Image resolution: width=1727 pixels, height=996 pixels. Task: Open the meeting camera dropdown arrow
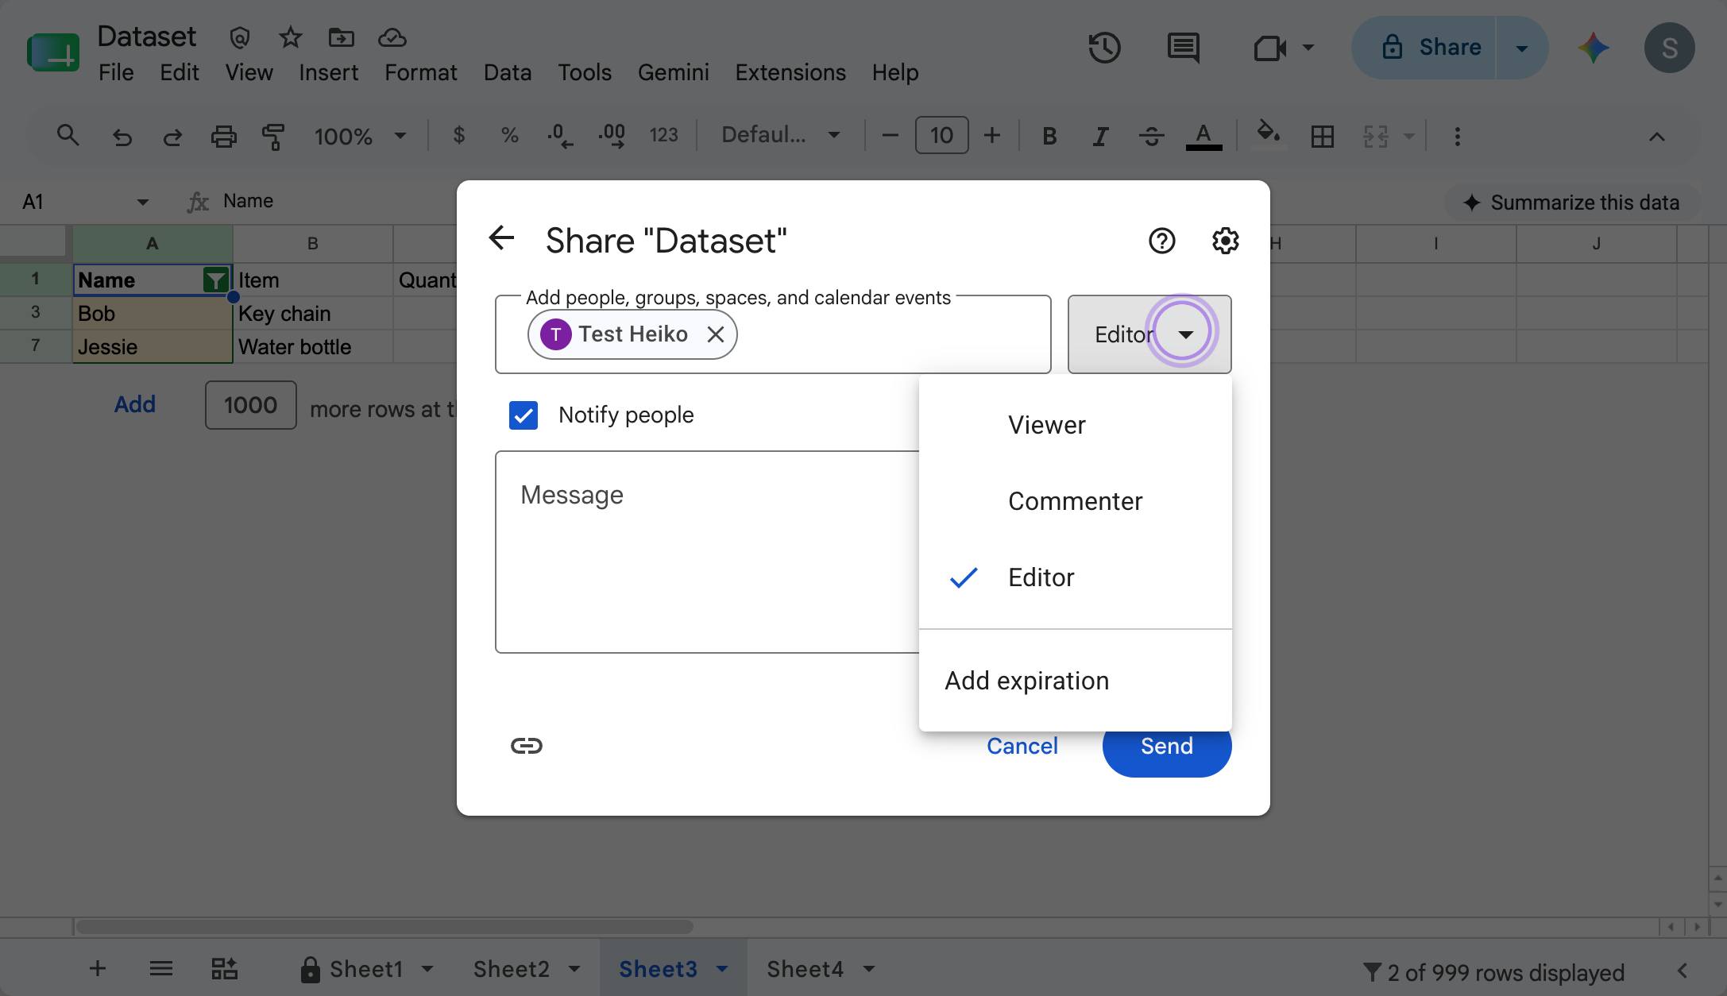1308,48
